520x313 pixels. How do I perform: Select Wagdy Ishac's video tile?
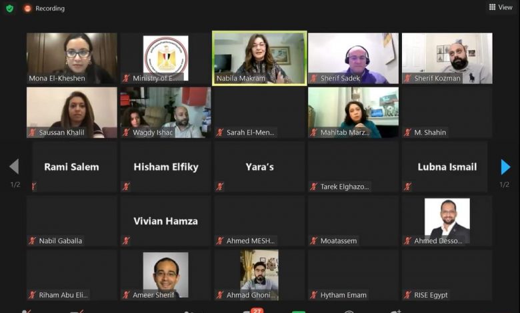(x=165, y=113)
